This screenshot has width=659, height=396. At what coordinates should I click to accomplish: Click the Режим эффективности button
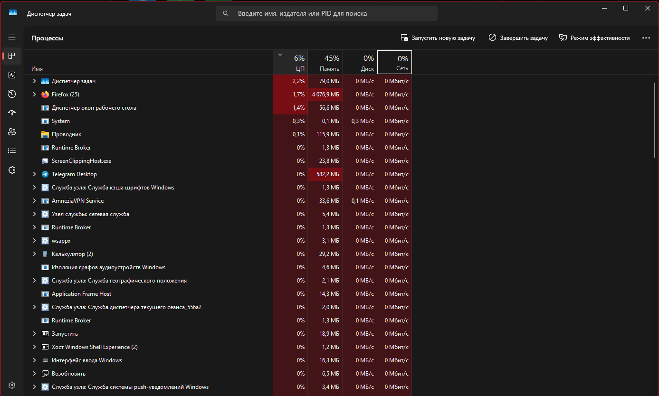[594, 38]
